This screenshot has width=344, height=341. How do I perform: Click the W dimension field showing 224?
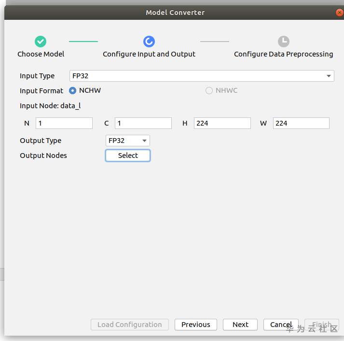(x=301, y=123)
